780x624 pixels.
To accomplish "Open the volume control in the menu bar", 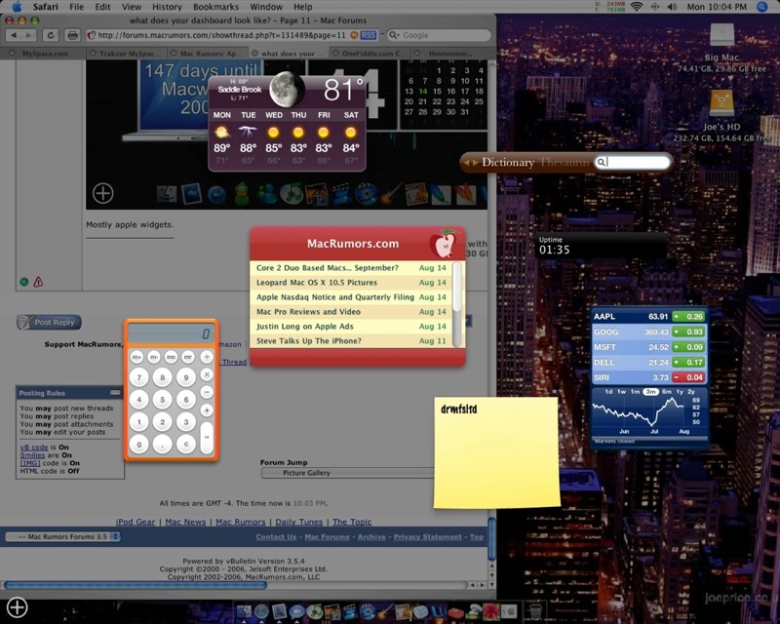I will point(672,7).
